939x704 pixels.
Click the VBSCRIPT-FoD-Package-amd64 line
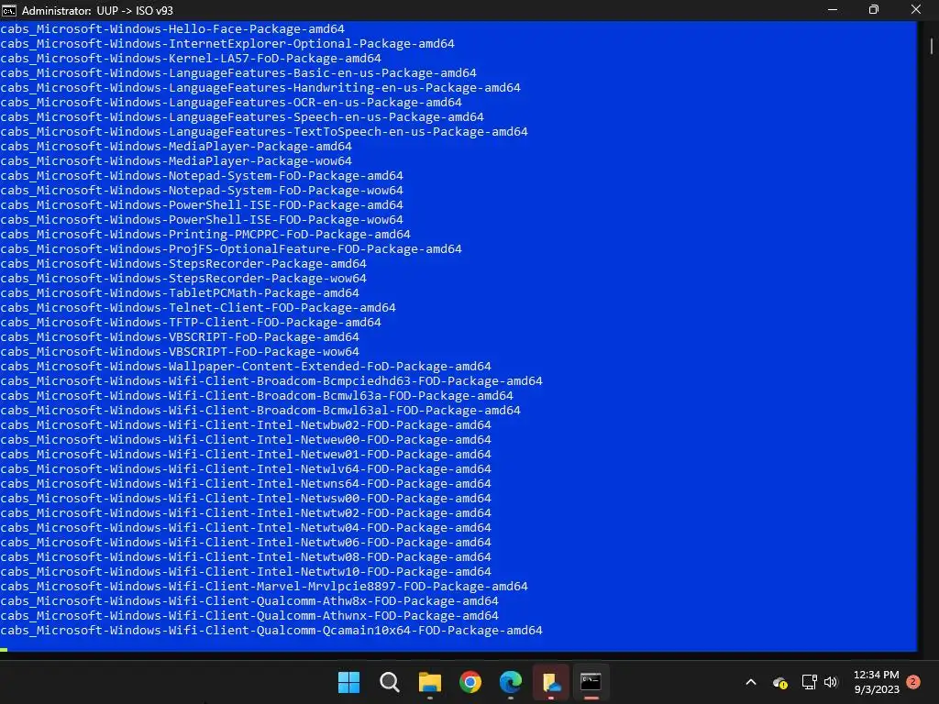tap(180, 337)
